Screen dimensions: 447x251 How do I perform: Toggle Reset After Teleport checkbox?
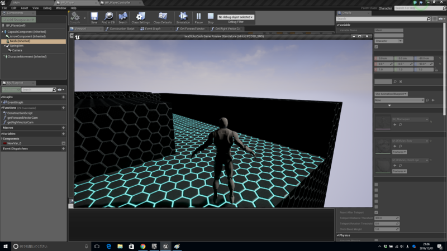[x=376, y=213]
